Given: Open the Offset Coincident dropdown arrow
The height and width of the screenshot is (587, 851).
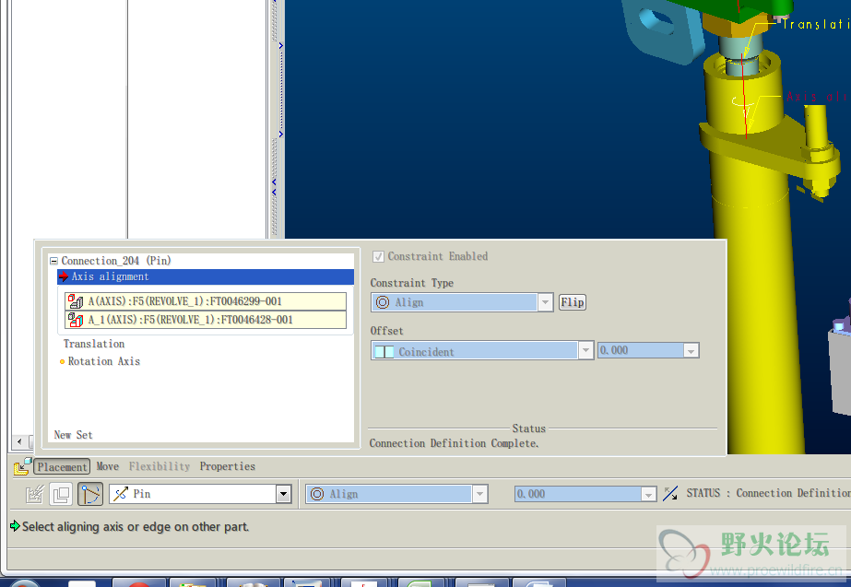Looking at the screenshot, I should click(x=585, y=350).
